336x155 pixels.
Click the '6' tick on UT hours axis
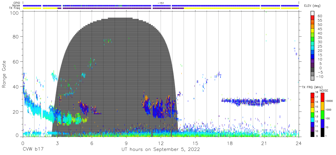[x=92, y=143]
